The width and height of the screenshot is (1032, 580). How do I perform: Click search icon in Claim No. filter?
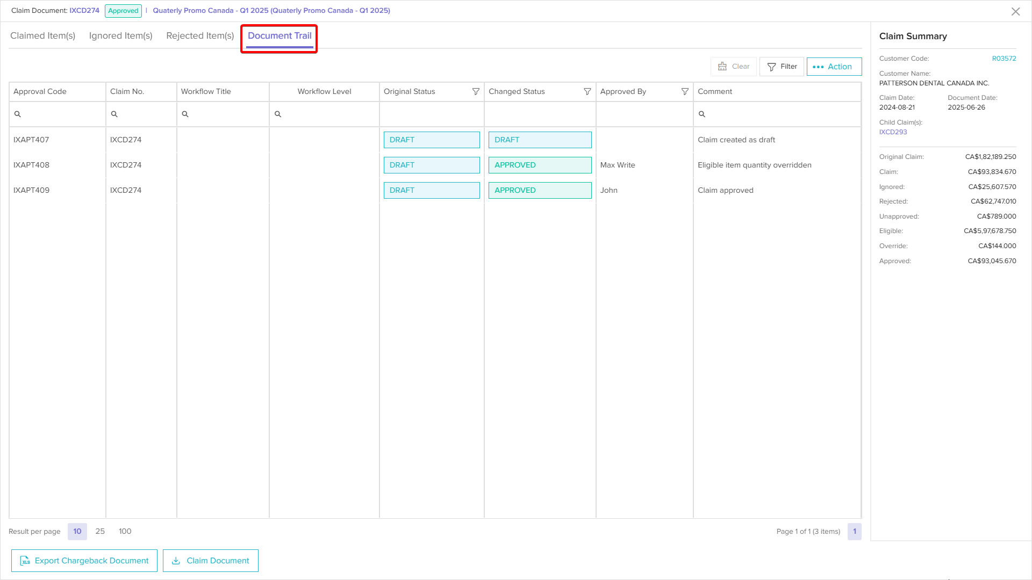(x=114, y=114)
